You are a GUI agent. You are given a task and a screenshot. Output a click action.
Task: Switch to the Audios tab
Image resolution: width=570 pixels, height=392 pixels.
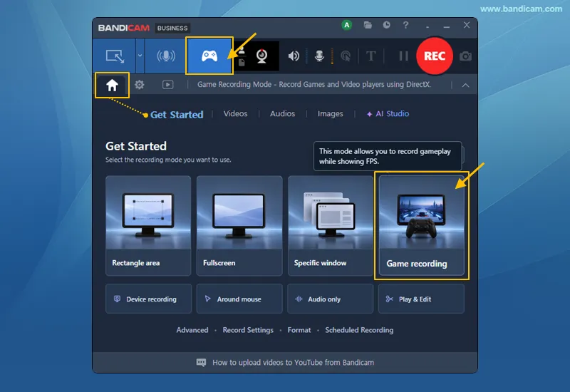click(x=282, y=114)
